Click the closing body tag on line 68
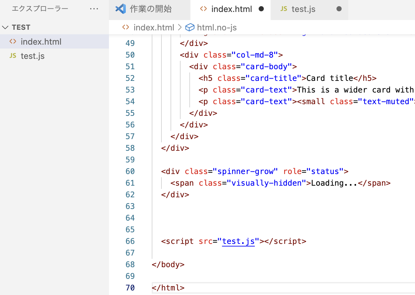 tap(168, 265)
